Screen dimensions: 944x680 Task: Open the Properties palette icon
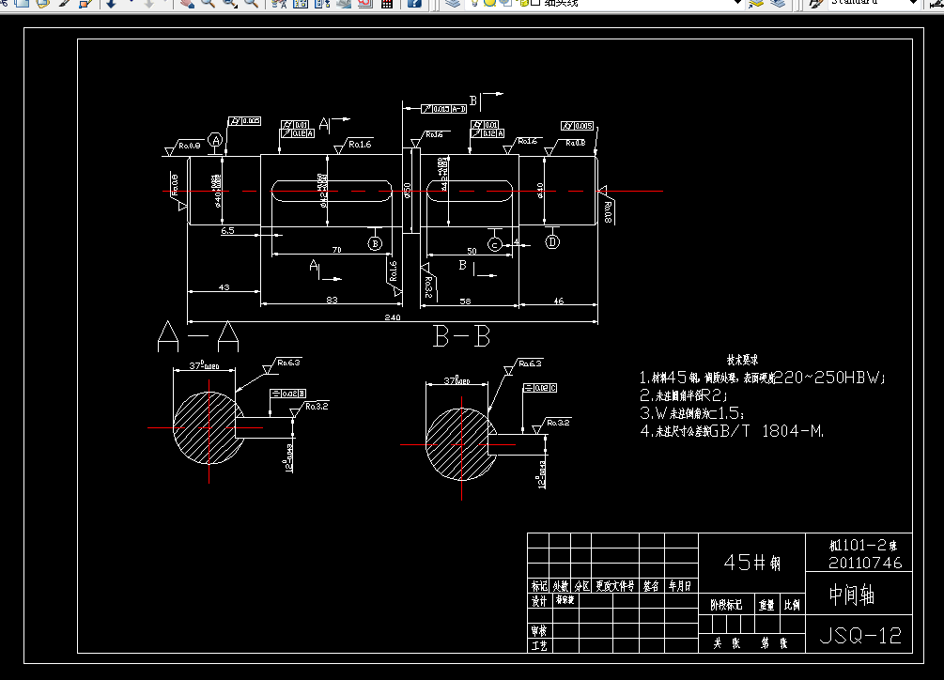click(x=278, y=3)
